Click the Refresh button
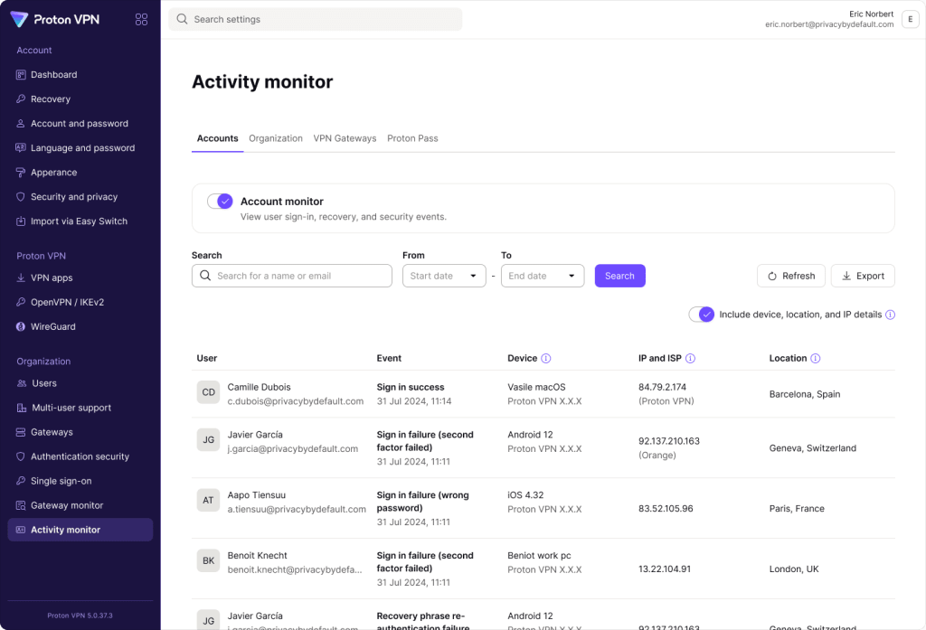The height and width of the screenshot is (630, 926). point(791,276)
